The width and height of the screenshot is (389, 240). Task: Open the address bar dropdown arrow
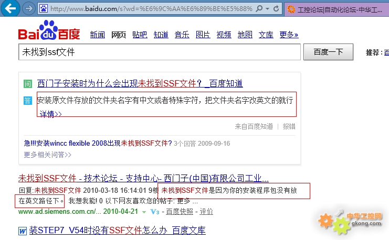pos(268,9)
